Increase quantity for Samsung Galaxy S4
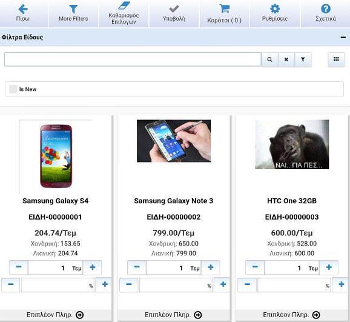The height and width of the screenshot is (322, 350). (x=93, y=267)
